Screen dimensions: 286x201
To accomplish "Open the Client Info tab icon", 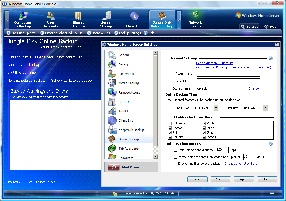I will (134, 16).
